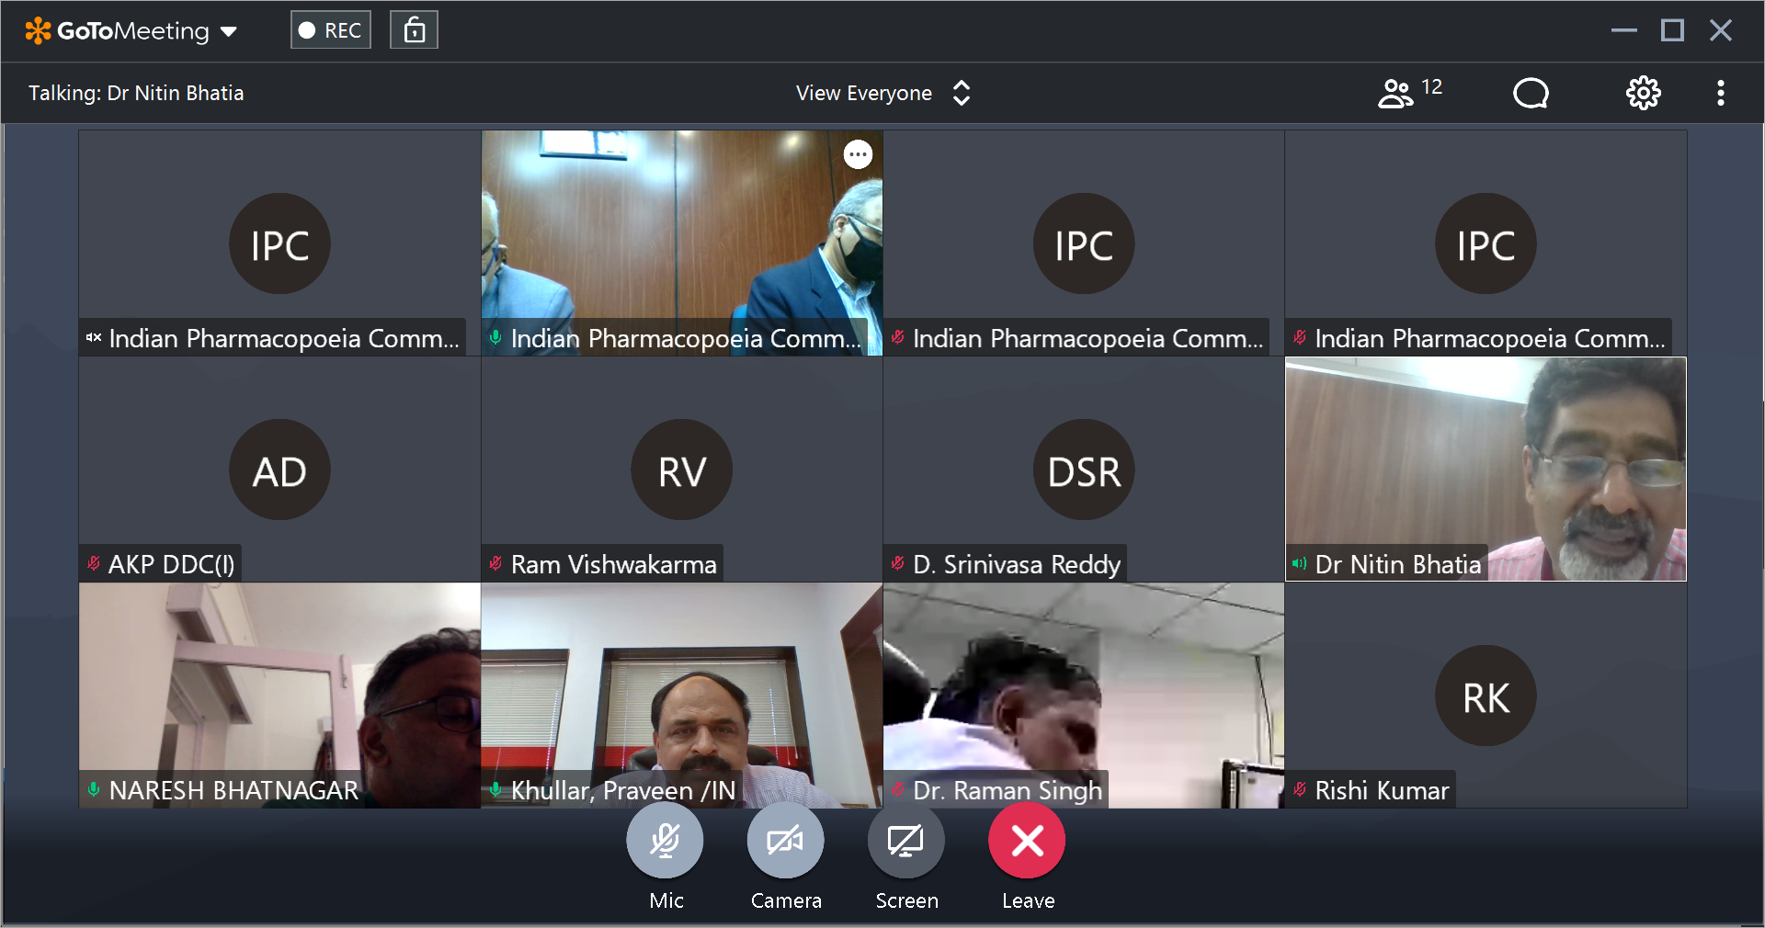Image resolution: width=1765 pixels, height=928 pixels.
Task: Click the red Leave meeting button
Action: (x=1027, y=841)
